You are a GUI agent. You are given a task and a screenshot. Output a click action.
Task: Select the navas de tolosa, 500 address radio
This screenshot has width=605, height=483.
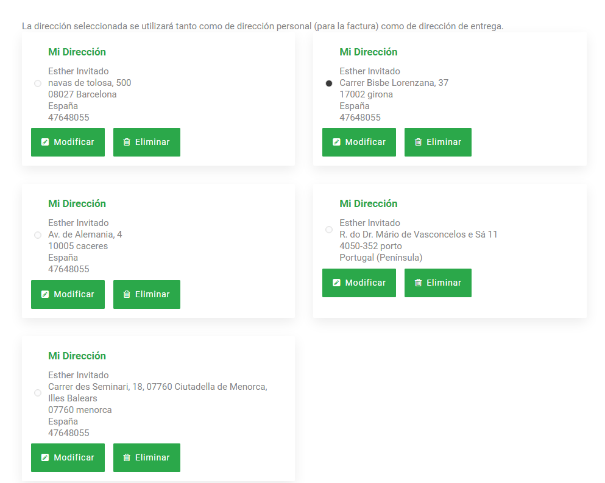[x=37, y=83]
